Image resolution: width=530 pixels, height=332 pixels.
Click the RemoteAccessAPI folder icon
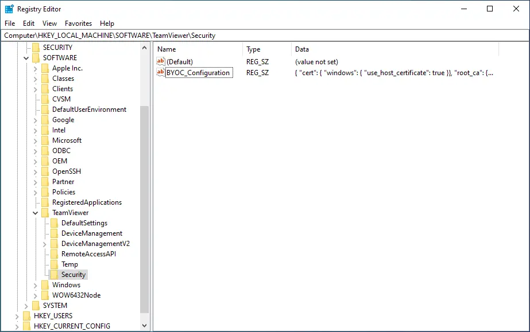[x=54, y=254]
